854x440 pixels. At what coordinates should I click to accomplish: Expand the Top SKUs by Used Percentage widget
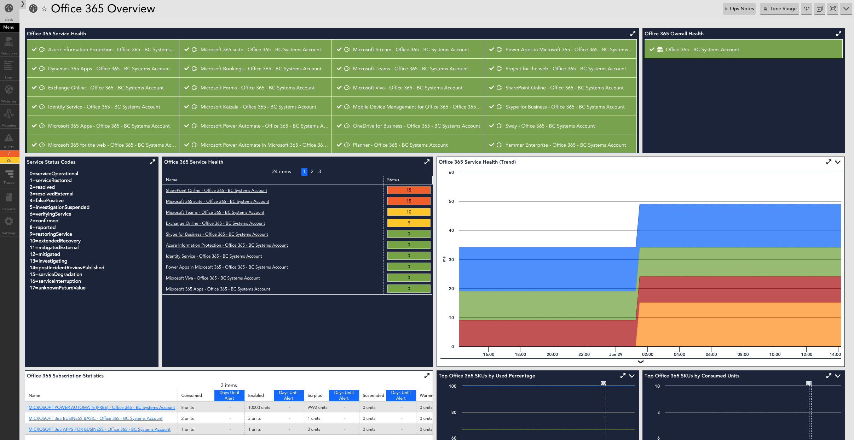(x=623, y=376)
